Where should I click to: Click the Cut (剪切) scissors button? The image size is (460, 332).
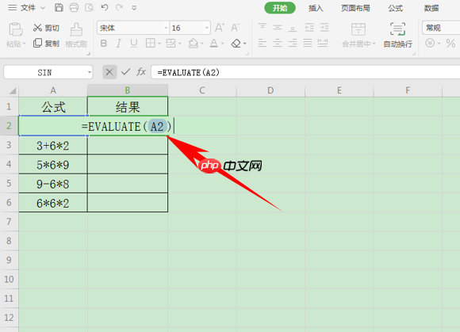pyautogui.click(x=46, y=28)
